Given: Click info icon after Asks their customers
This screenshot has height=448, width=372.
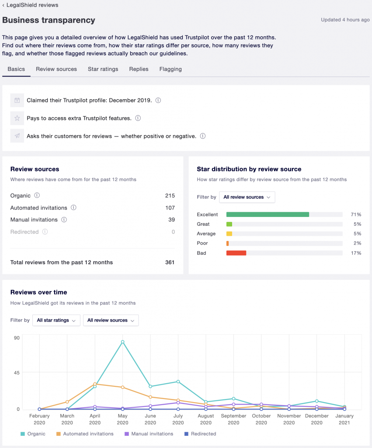Looking at the screenshot, I should coord(203,136).
